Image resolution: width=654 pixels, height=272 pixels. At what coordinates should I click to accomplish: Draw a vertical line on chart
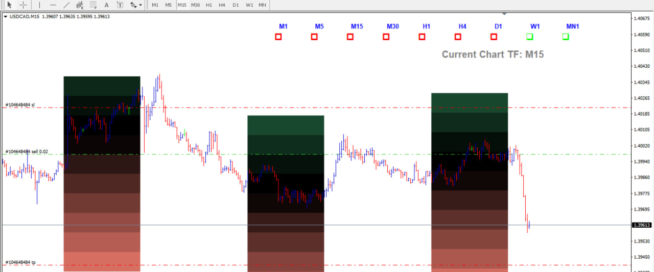point(39,5)
